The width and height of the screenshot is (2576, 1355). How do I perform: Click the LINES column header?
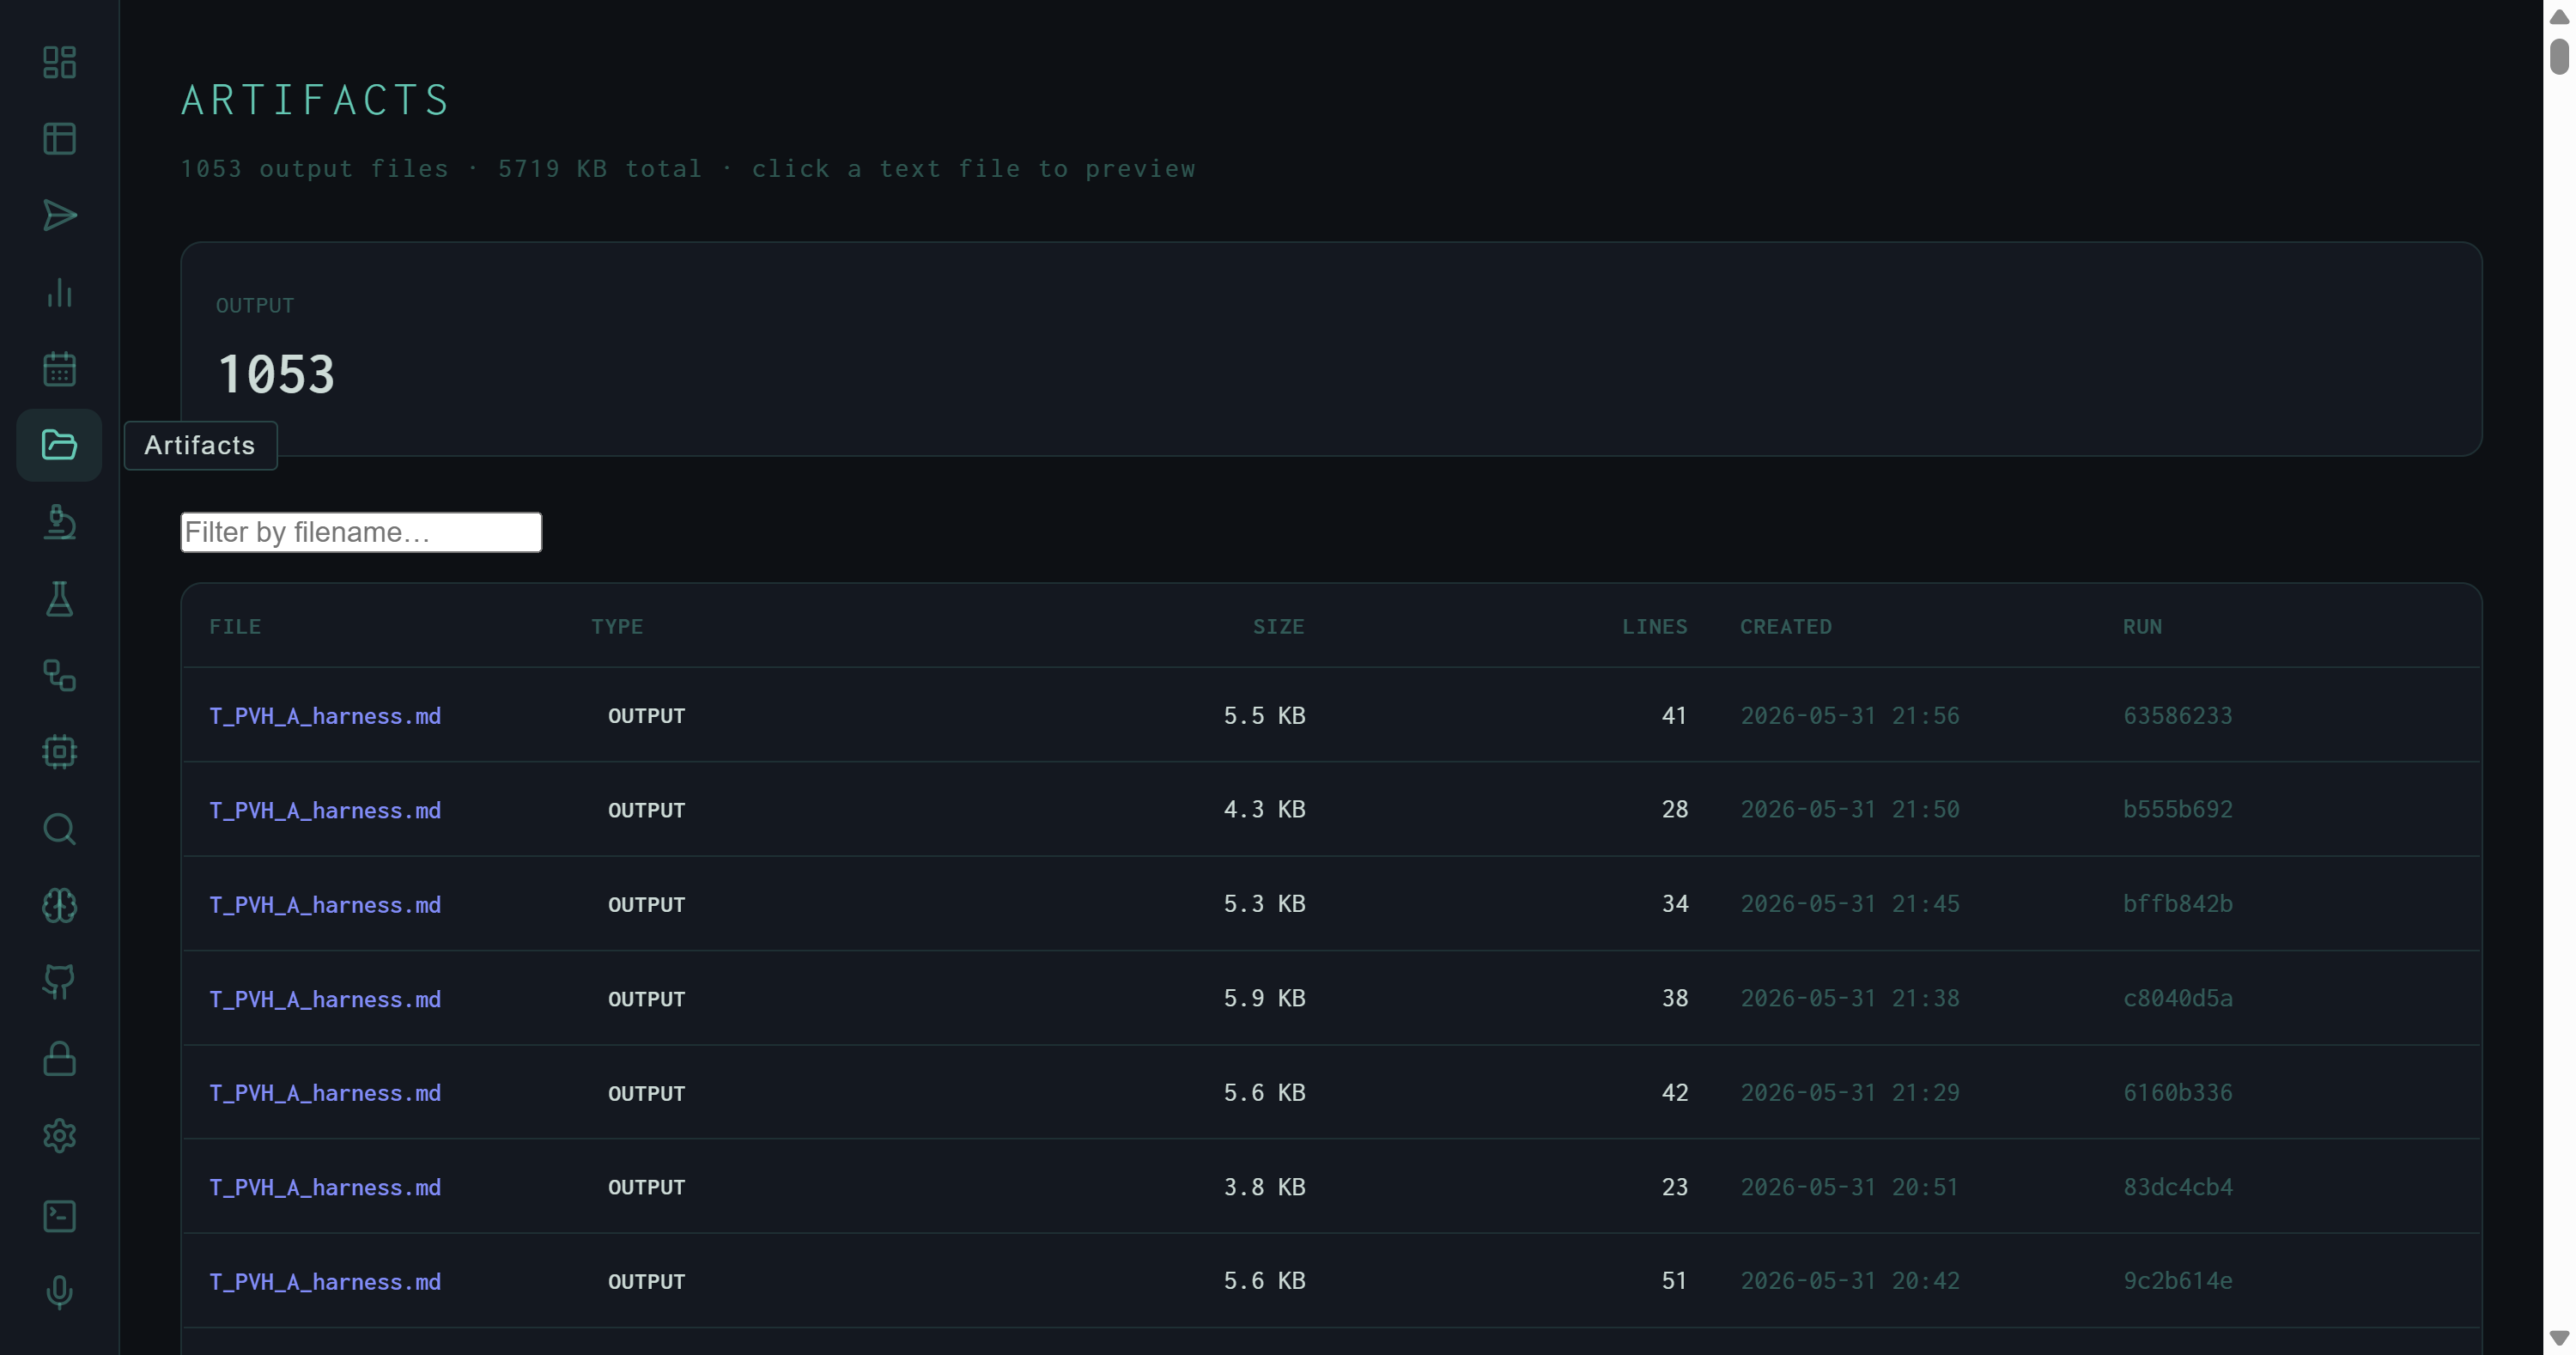tap(1654, 626)
